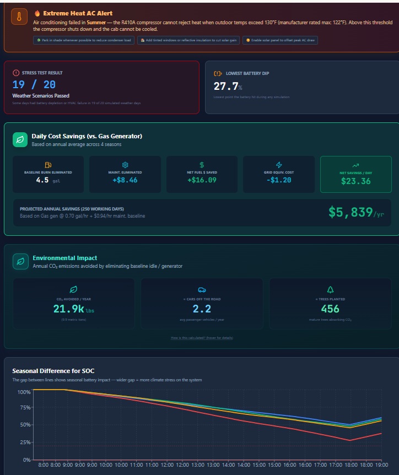Screen dimensions: 399x475
Task: Click the trending-up arrow icon above Net Savings / Day
Action: 355,165
